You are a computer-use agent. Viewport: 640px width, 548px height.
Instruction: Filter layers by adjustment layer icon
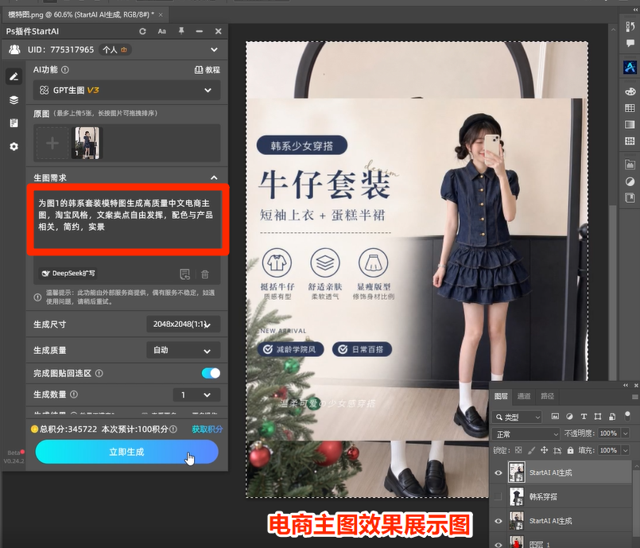(569, 417)
